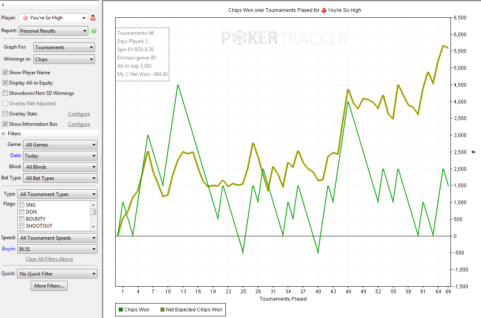Click flags list scroll-down arrow
Screen dimensions: 481x318
point(93,227)
